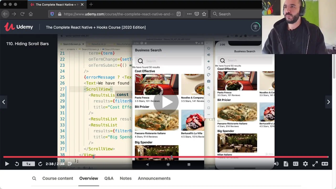Skip forward using the forward-skip icon

coord(40,164)
